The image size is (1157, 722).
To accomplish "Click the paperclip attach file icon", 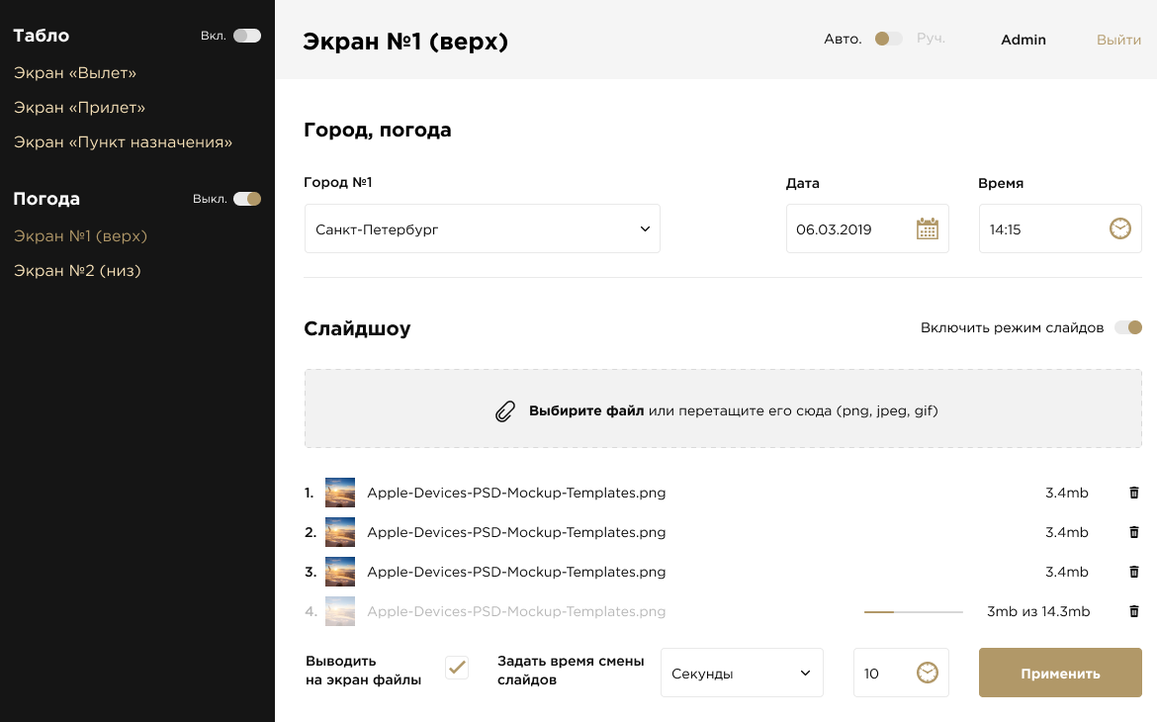I will point(505,411).
